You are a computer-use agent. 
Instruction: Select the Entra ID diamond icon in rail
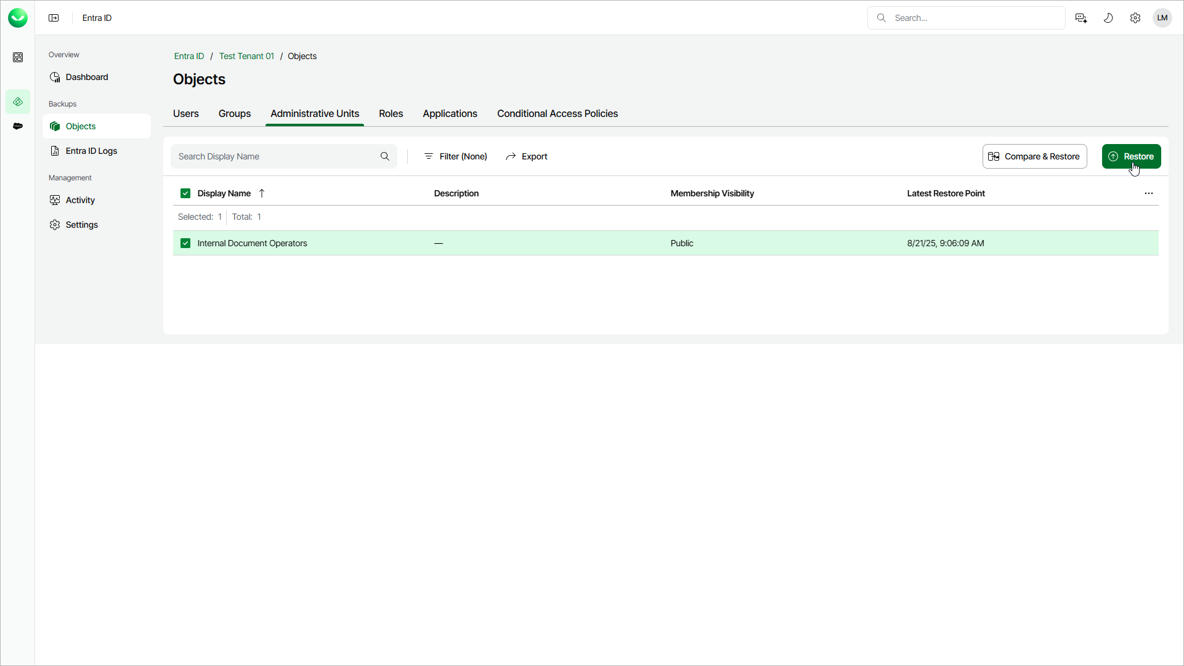tap(18, 102)
